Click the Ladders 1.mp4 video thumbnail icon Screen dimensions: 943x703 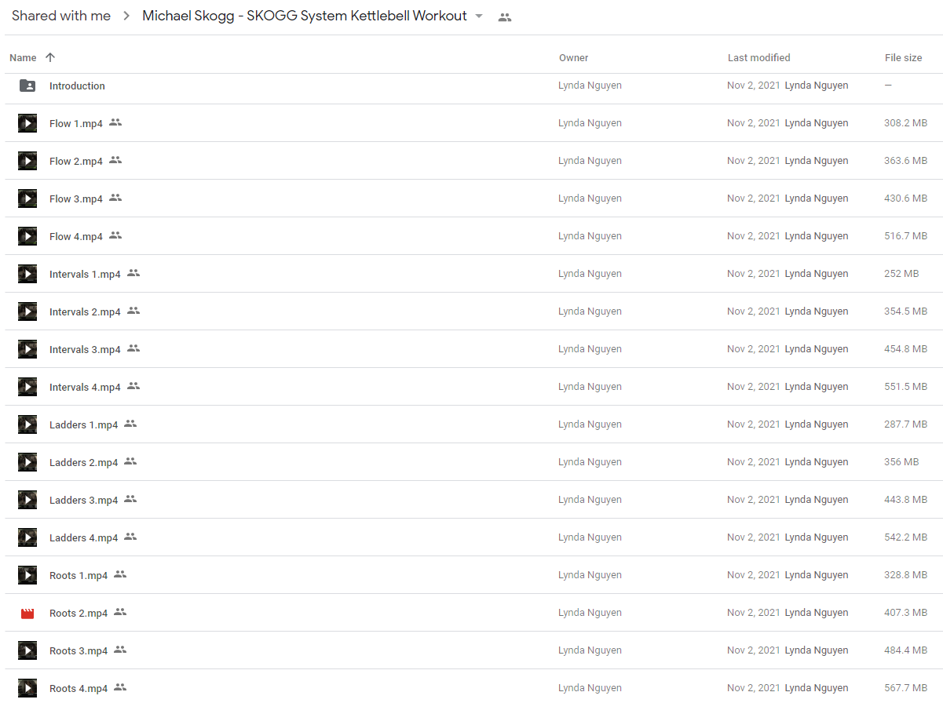tap(27, 424)
